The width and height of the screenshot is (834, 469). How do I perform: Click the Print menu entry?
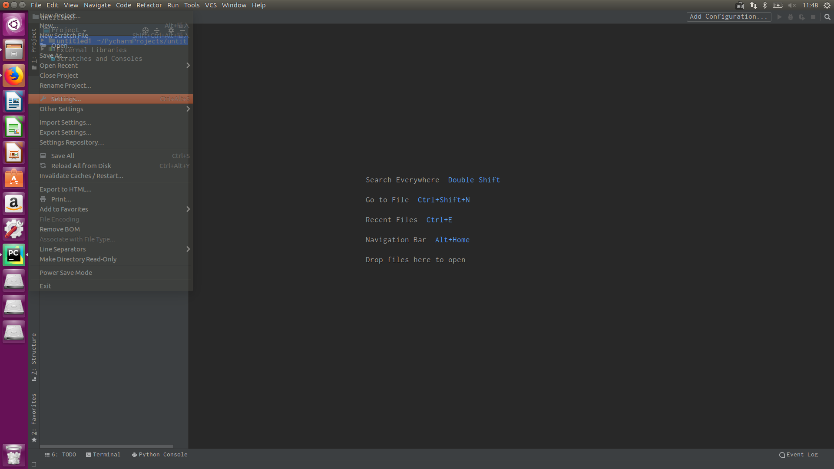click(x=61, y=199)
